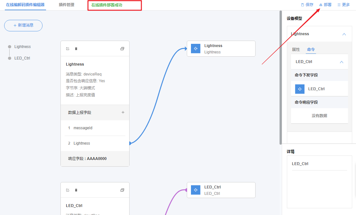356x215 pixels.
Task: Click copy icon on LED_Ctrl message card
Action: pyautogui.click(x=122, y=190)
